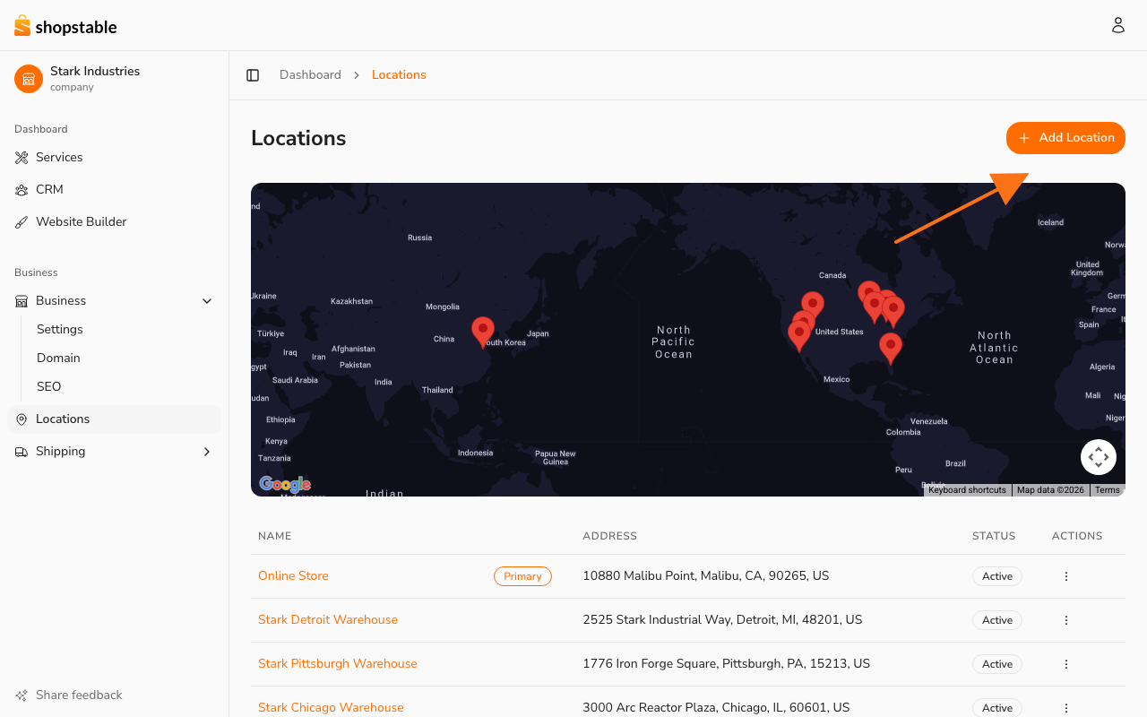The height and width of the screenshot is (717, 1147).
Task: Click Active status for Stark Detroit Warehouse
Action: click(997, 620)
